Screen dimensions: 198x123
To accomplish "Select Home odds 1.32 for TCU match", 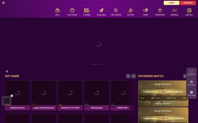I will 147,98.
